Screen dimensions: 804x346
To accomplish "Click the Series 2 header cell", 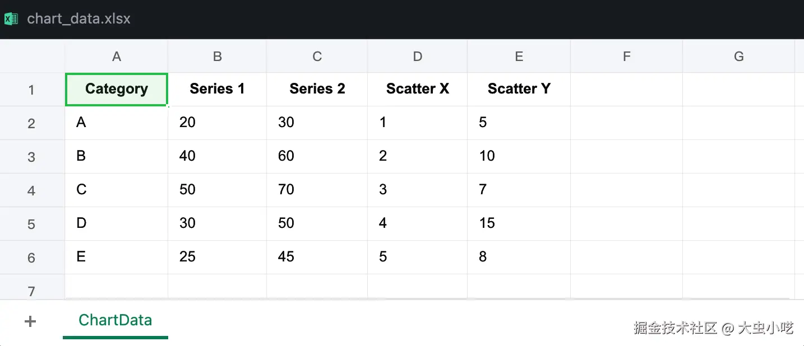I will click(317, 89).
